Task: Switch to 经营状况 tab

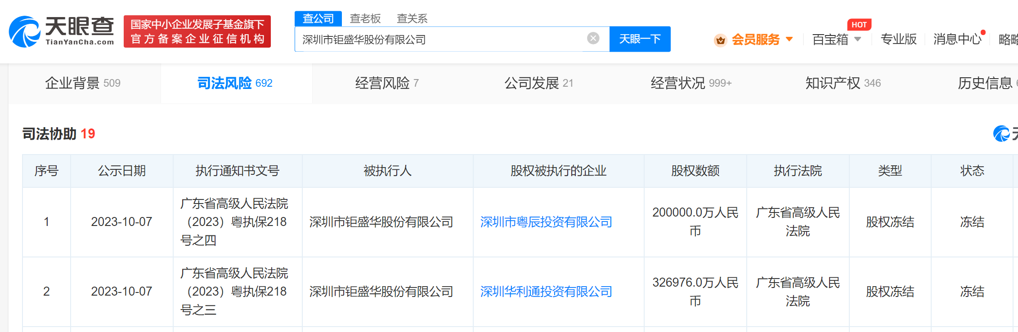Action: point(691,83)
